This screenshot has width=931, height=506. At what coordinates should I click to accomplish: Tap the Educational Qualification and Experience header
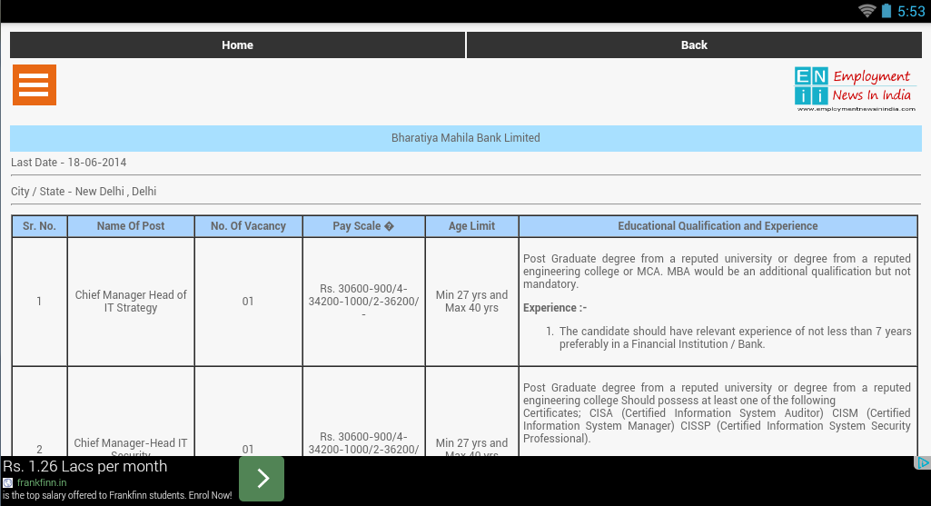click(718, 226)
